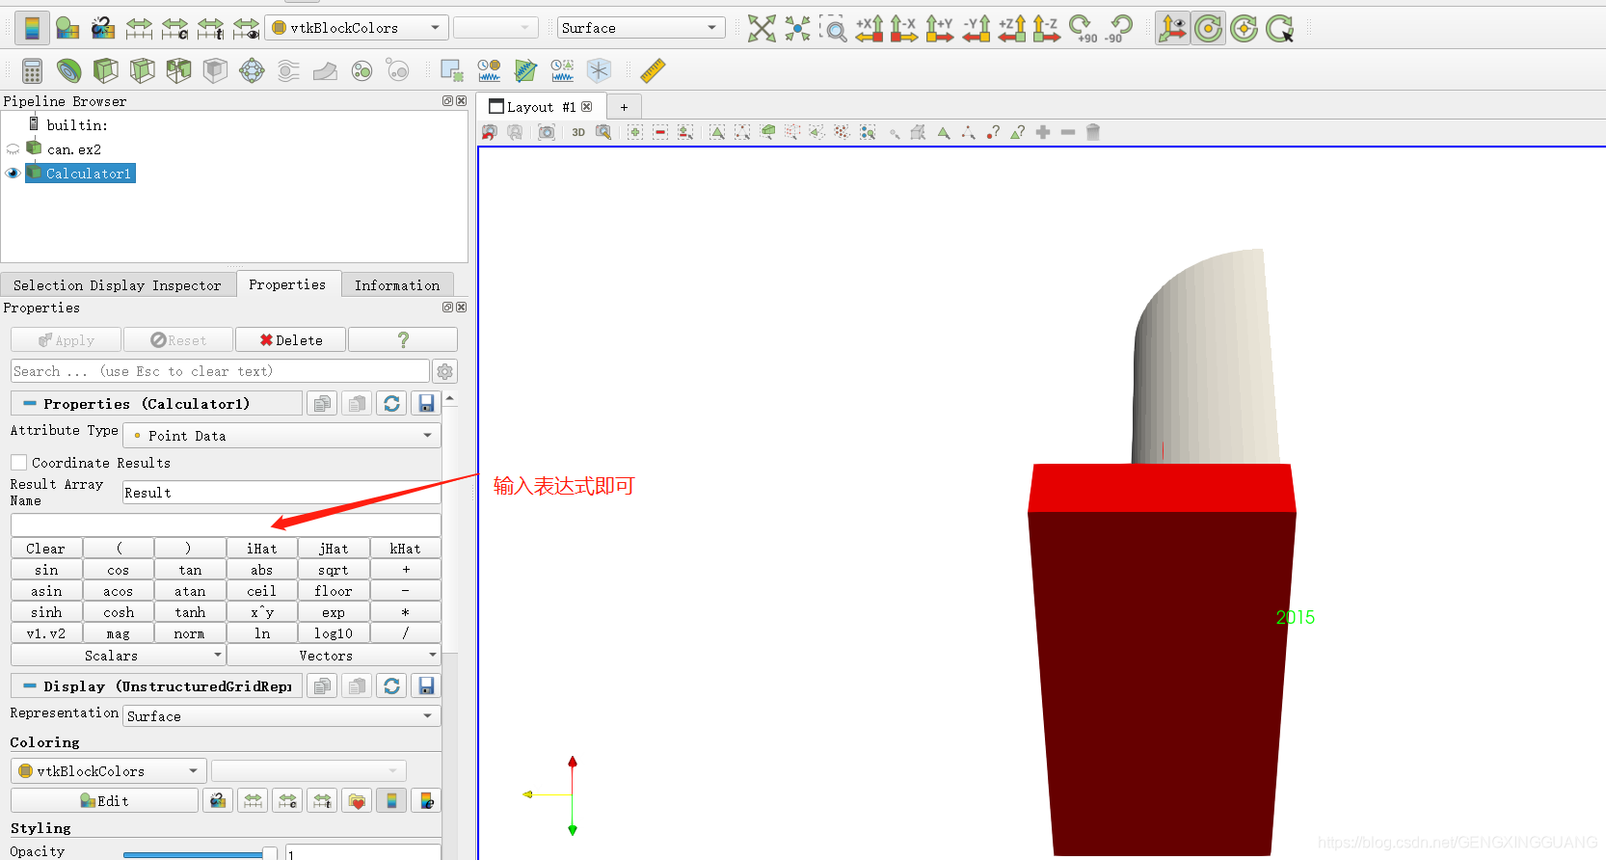Set view direction to +Z
Viewport: 1606px width, 860px height.
click(1011, 28)
